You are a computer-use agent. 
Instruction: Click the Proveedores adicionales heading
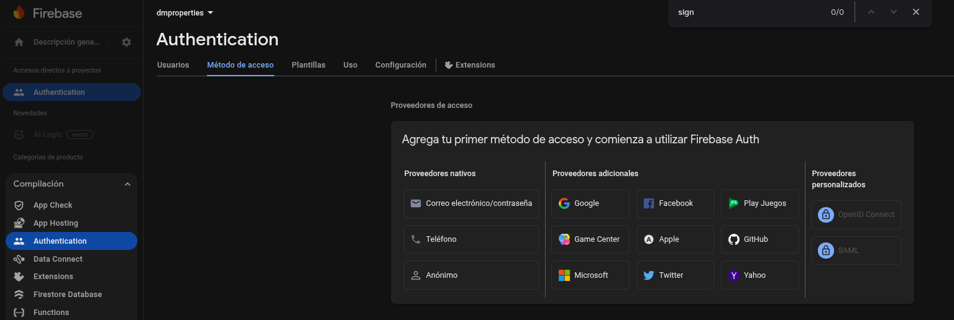(595, 174)
